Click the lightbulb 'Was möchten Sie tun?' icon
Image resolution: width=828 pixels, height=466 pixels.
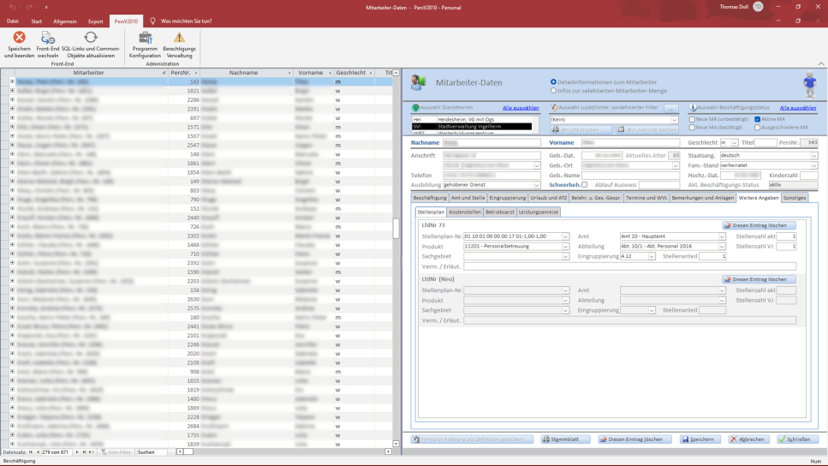153,21
